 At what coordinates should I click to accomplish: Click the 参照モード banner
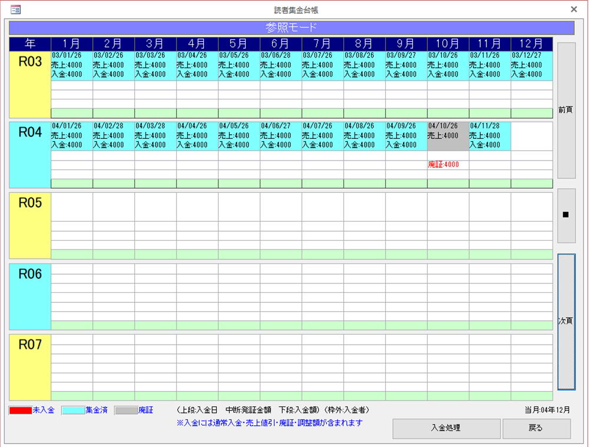(292, 28)
